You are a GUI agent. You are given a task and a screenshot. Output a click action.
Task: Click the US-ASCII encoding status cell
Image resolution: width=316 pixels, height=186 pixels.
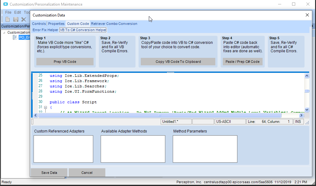coord(230,122)
